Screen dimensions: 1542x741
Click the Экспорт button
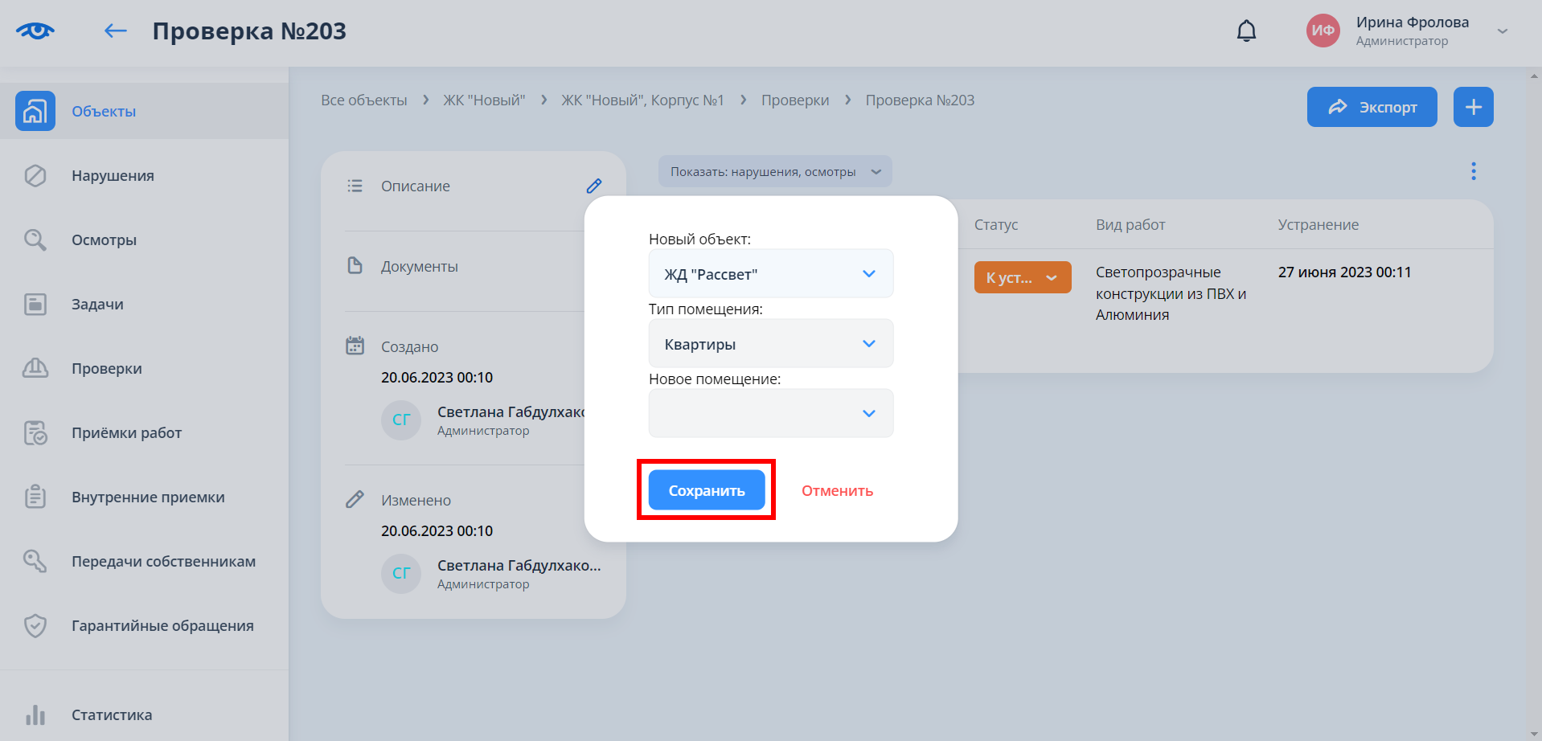(x=1372, y=107)
